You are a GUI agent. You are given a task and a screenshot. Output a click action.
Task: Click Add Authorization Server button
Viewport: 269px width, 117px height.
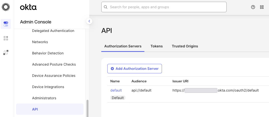[x=135, y=69]
